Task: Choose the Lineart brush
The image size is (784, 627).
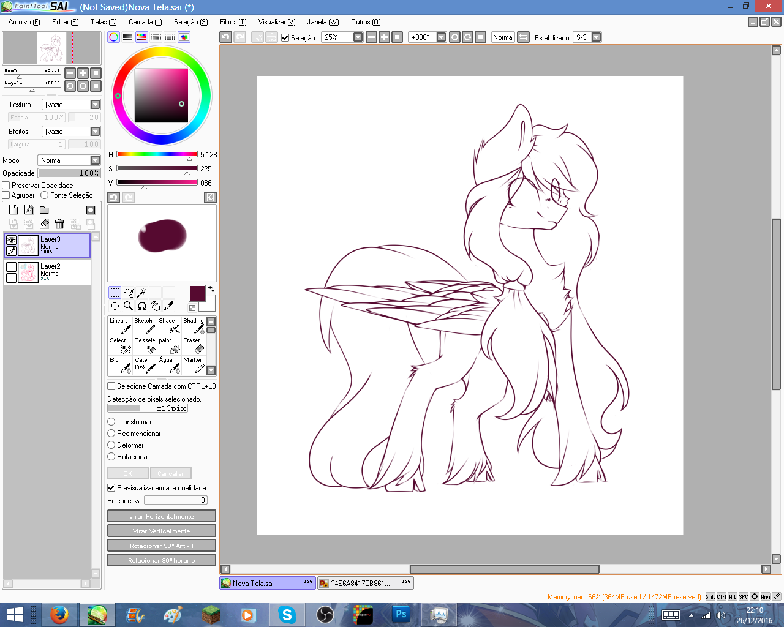Action: (x=120, y=326)
